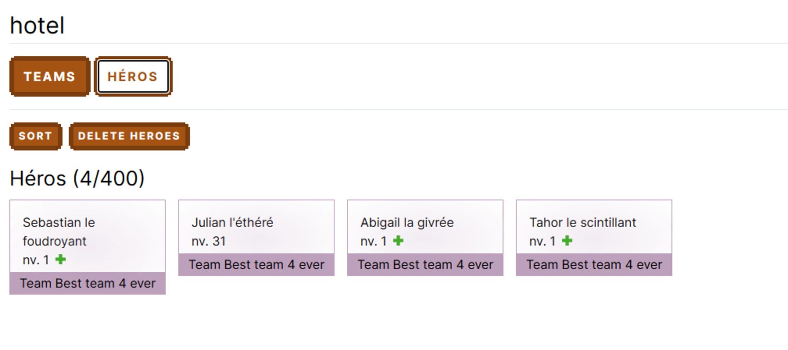Image resolution: width=788 pixels, height=350 pixels.
Task: Click the Tahor le scintillant hero name
Action: (582, 222)
